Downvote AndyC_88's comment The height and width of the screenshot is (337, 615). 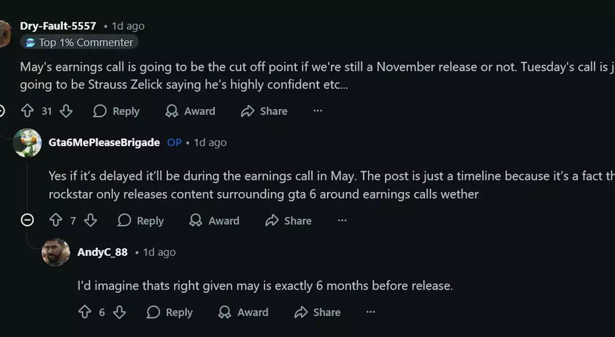[x=120, y=312]
